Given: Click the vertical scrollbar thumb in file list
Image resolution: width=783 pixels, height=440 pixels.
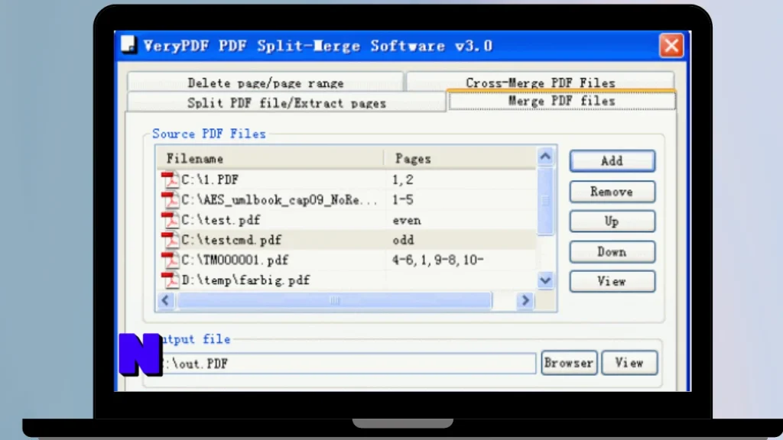Looking at the screenshot, I should tap(545, 201).
